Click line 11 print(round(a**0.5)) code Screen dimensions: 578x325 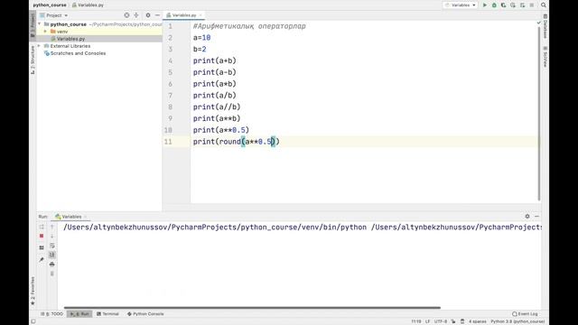[237, 142]
